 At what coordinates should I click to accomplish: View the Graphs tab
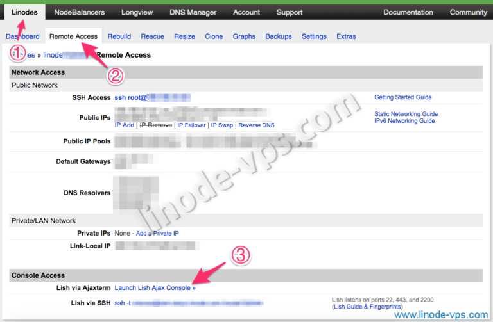pos(244,36)
